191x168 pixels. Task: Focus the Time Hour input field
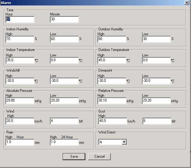[x=20, y=19]
